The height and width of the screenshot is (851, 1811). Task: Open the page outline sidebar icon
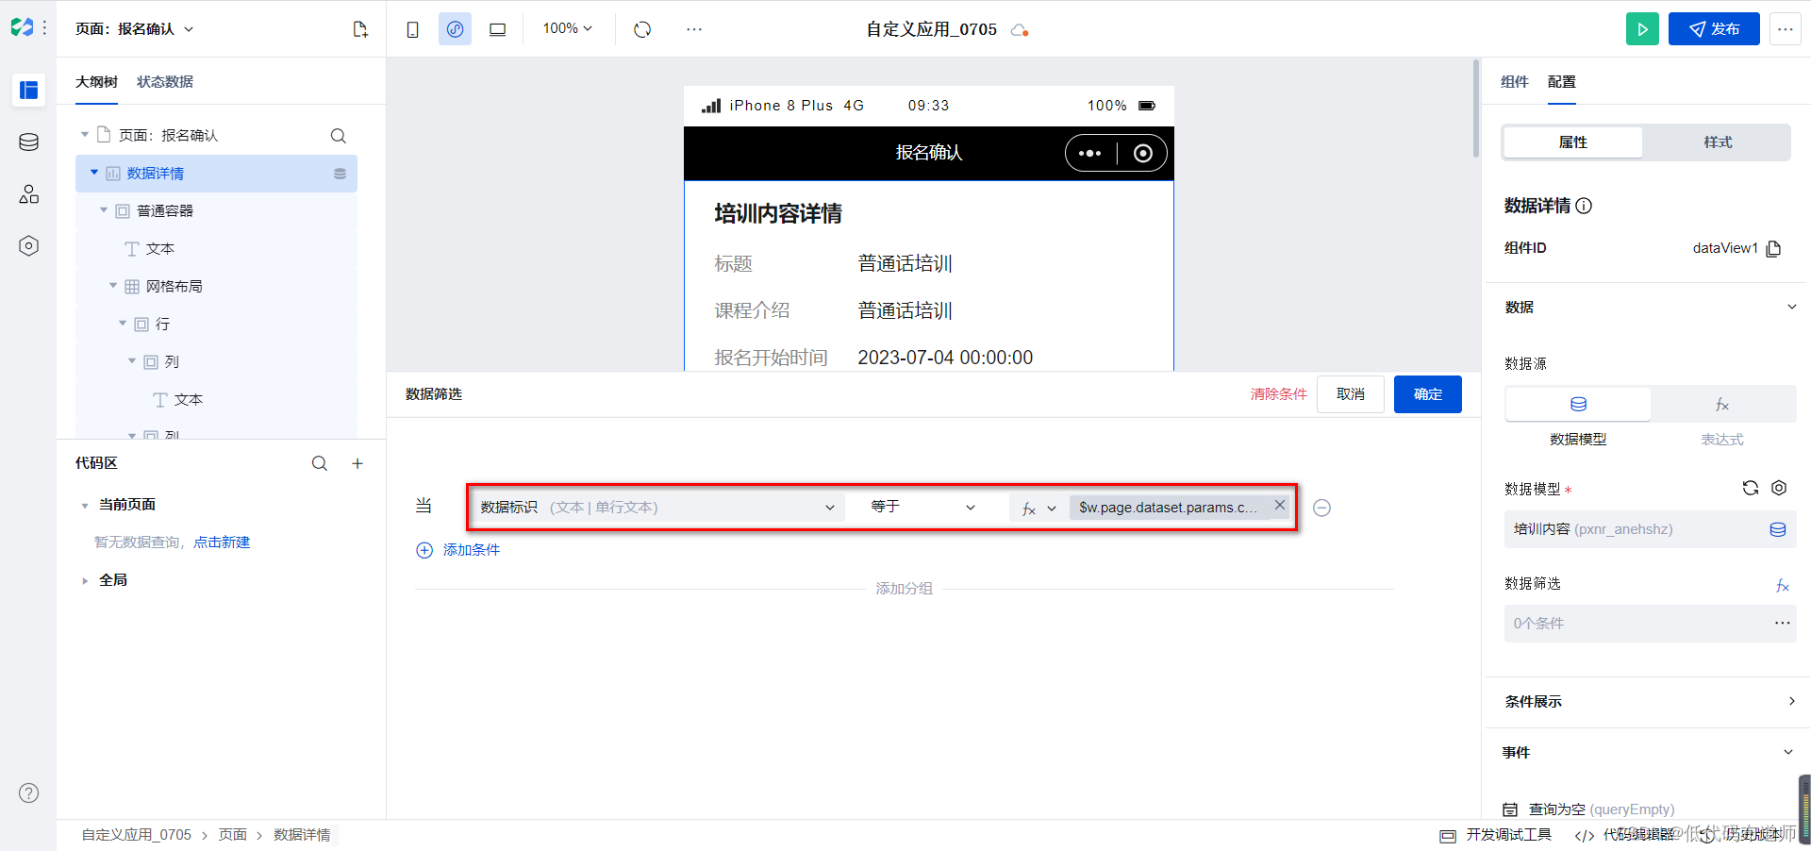click(x=28, y=90)
